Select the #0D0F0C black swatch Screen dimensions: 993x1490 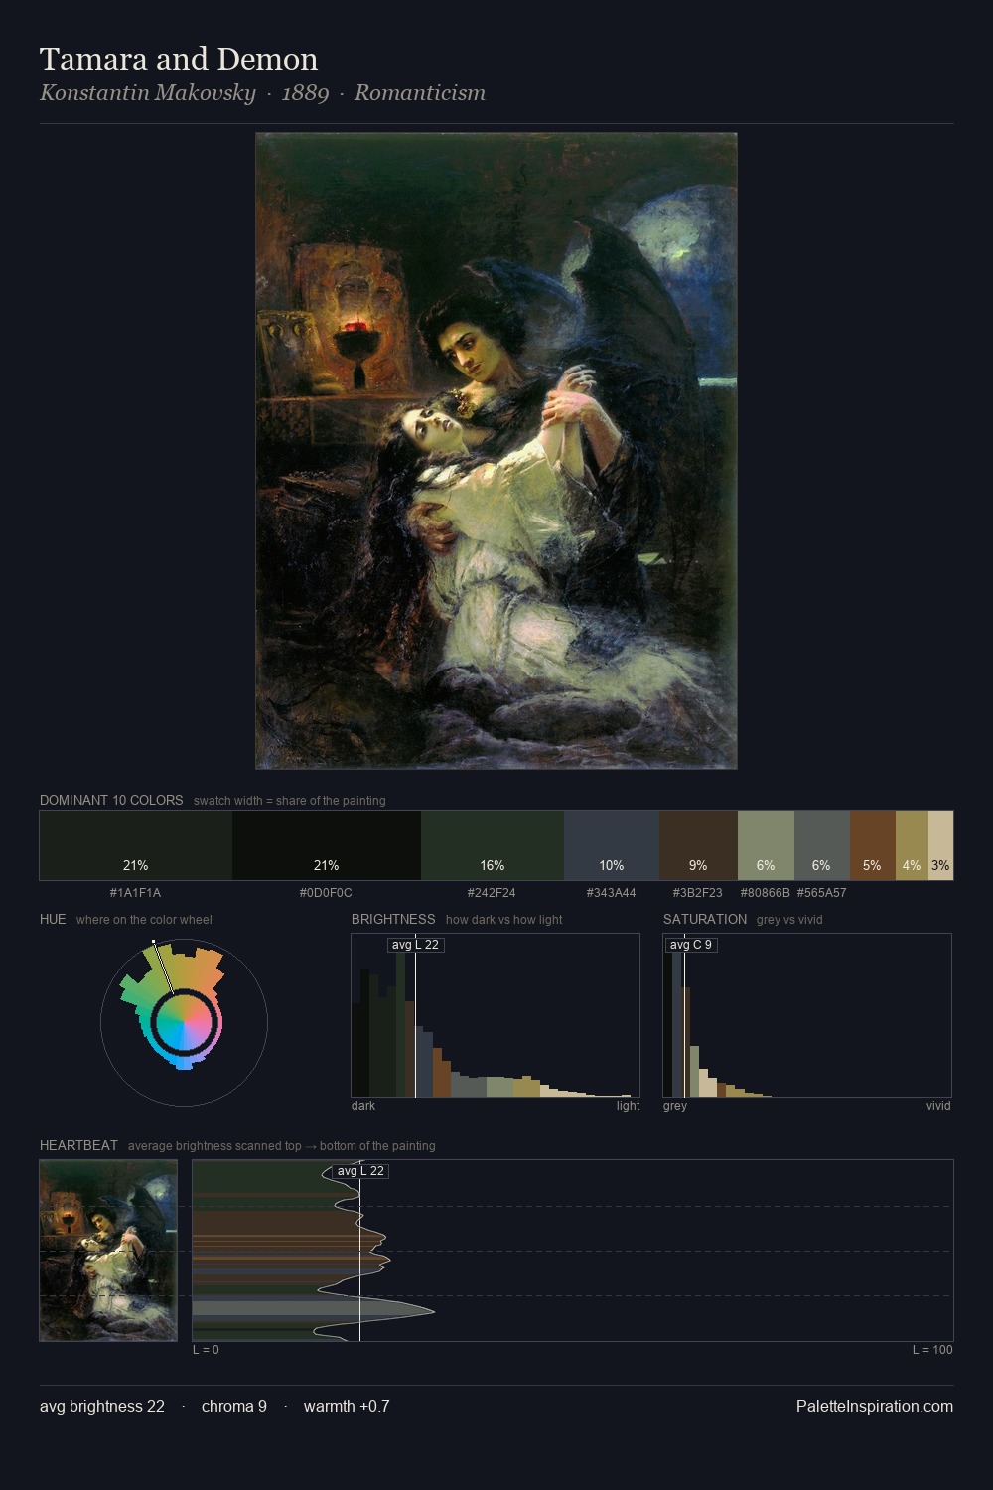[327, 845]
